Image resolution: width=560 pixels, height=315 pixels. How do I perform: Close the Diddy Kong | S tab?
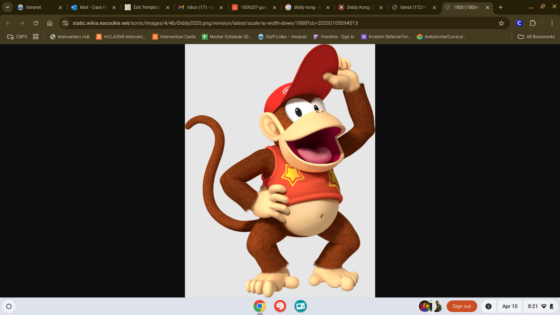(381, 8)
